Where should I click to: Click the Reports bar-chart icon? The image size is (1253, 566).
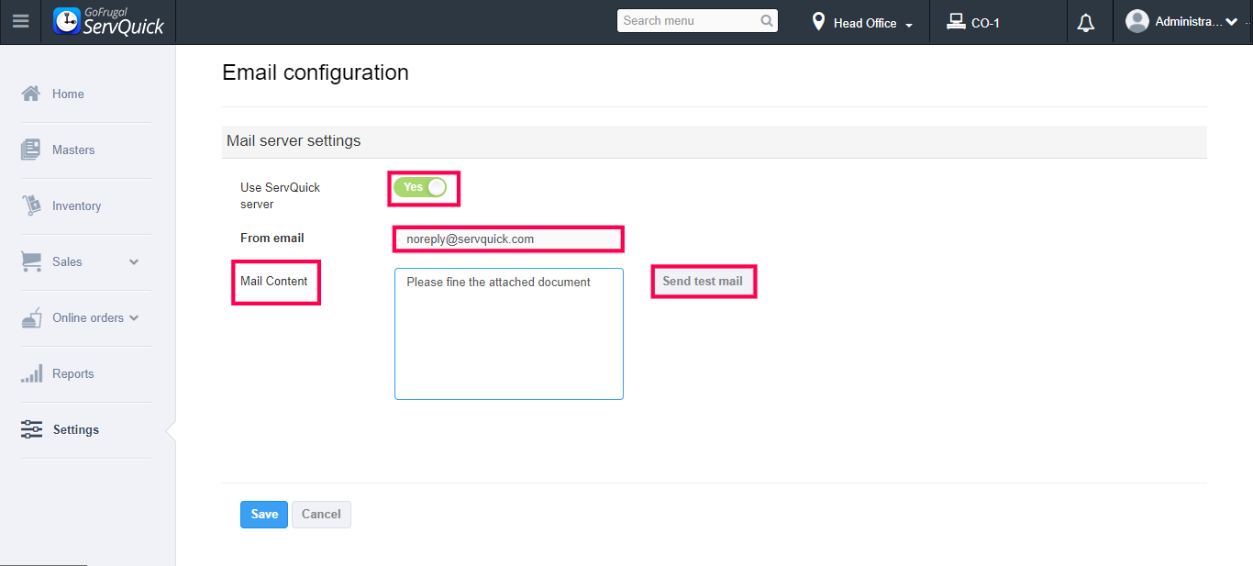point(31,373)
